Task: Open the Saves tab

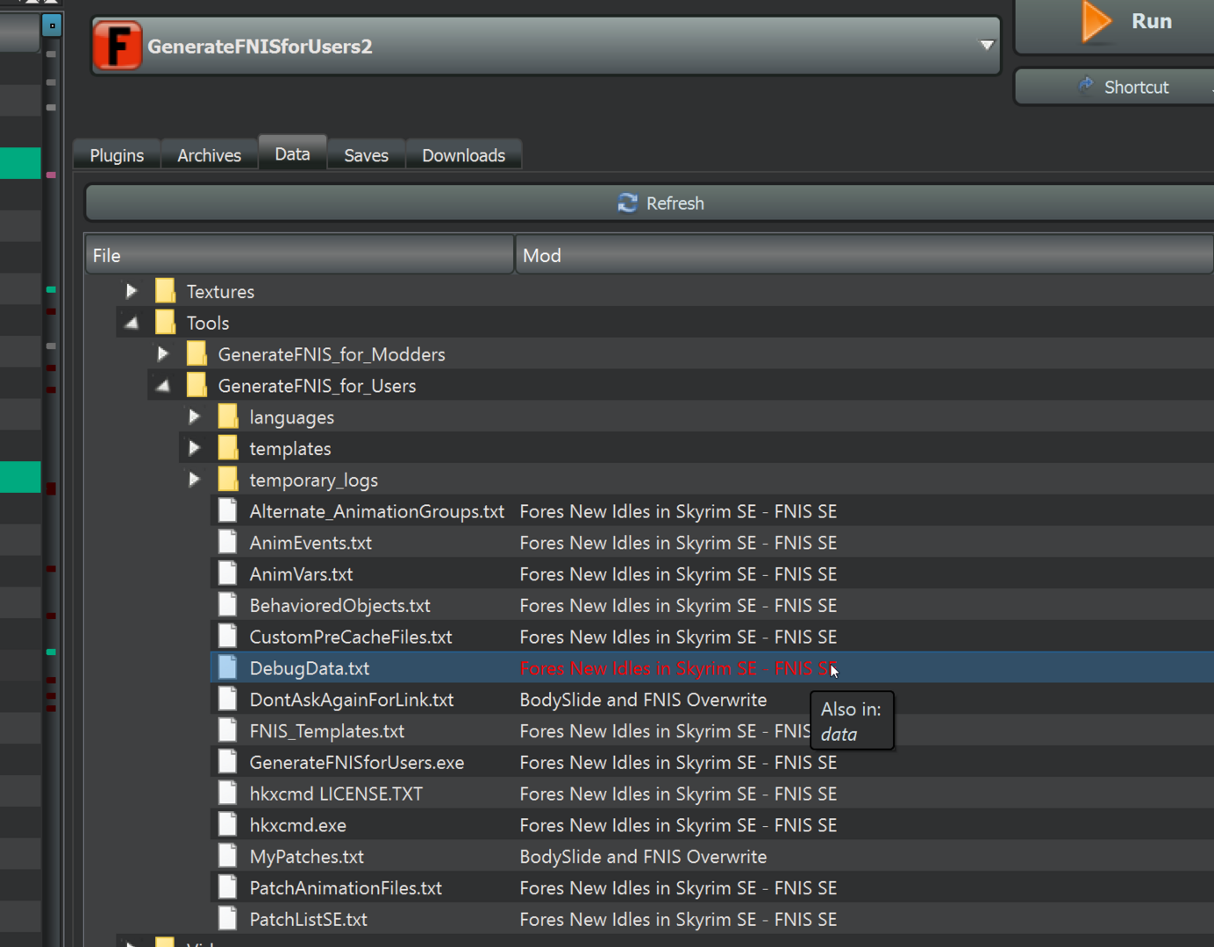Action: tap(366, 155)
